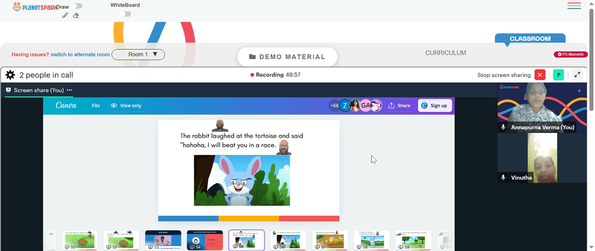Screen dimensions: 595x251
Task: Select the eraser tool
Action: (76, 15)
